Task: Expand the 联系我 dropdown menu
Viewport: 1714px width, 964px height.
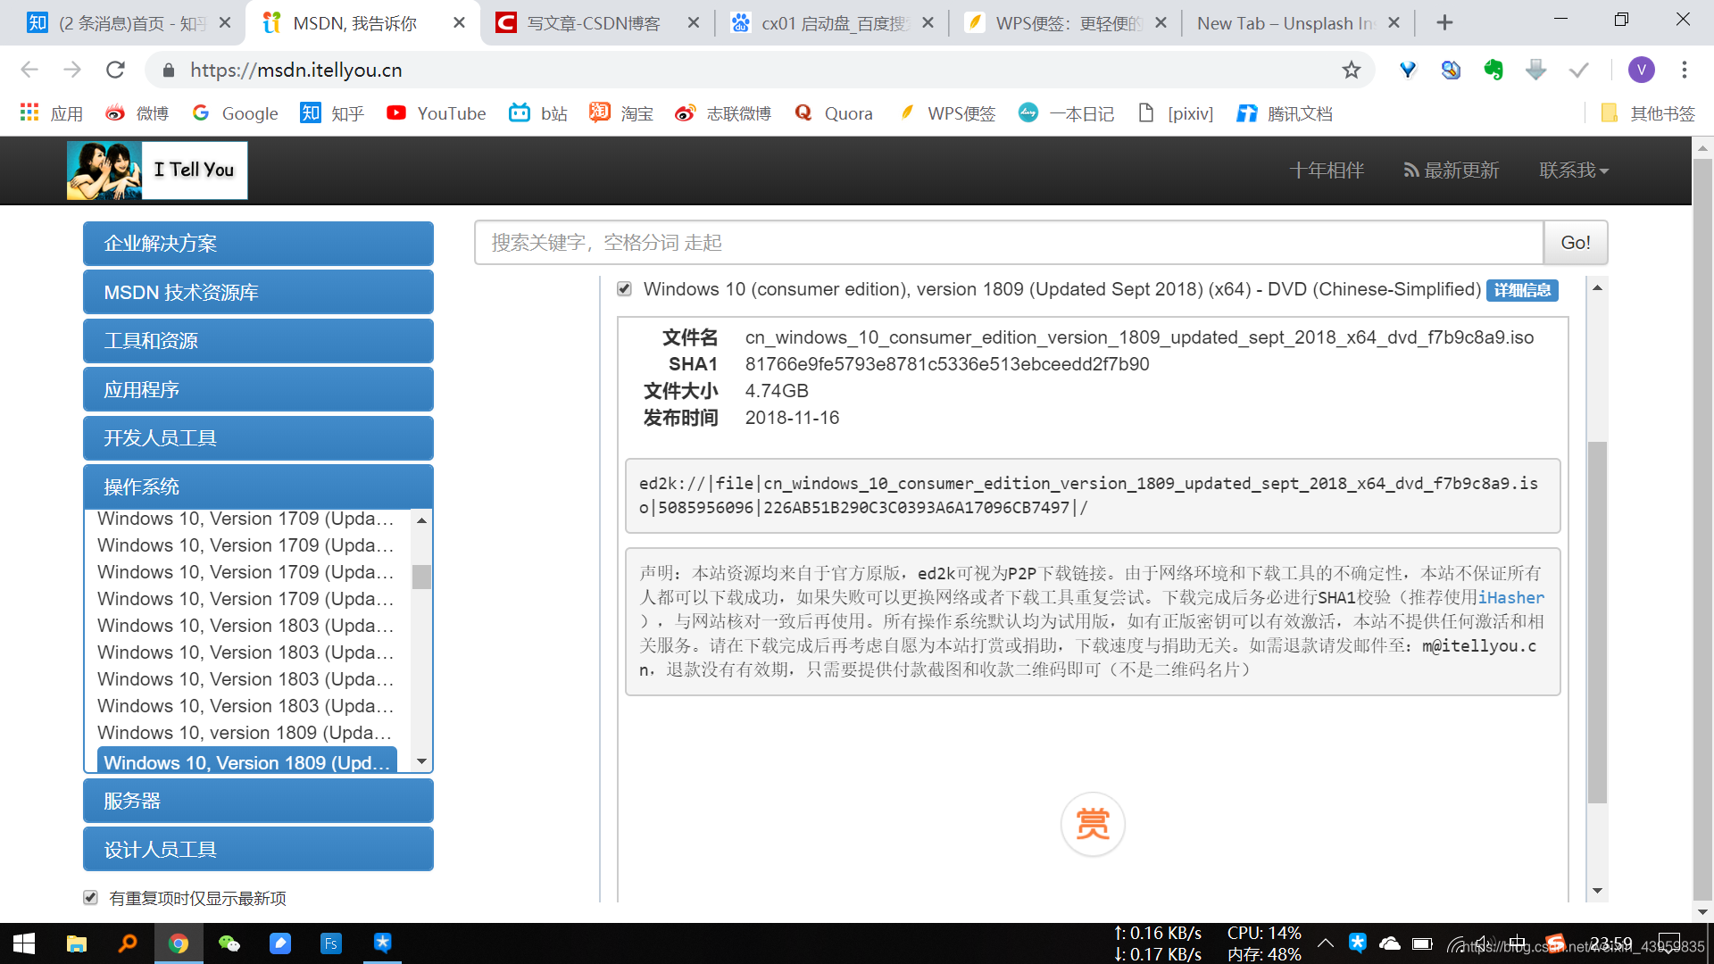Action: pyautogui.click(x=1574, y=170)
